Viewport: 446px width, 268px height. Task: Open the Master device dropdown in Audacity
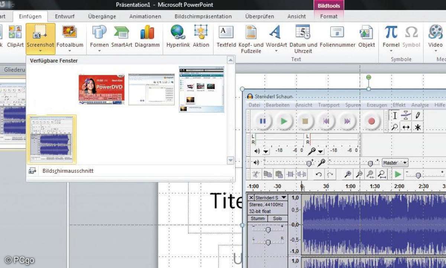pos(395,163)
